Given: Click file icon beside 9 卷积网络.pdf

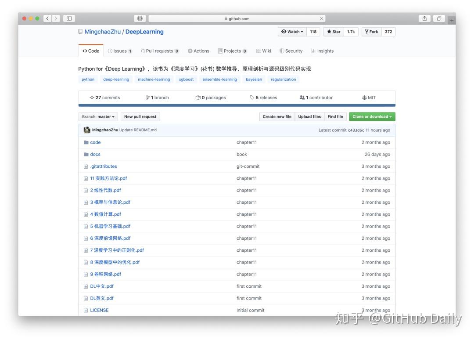Looking at the screenshot, I should click(x=86, y=274).
